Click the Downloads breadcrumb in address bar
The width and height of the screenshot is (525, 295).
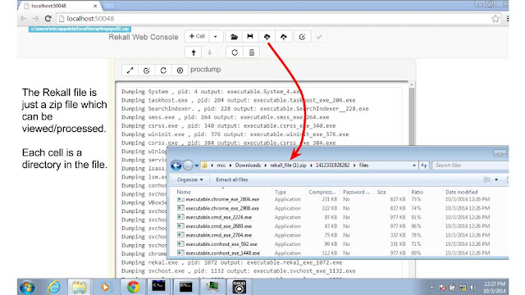click(x=248, y=166)
